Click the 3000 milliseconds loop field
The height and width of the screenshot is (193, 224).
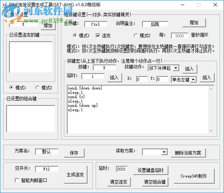pos(180,35)
